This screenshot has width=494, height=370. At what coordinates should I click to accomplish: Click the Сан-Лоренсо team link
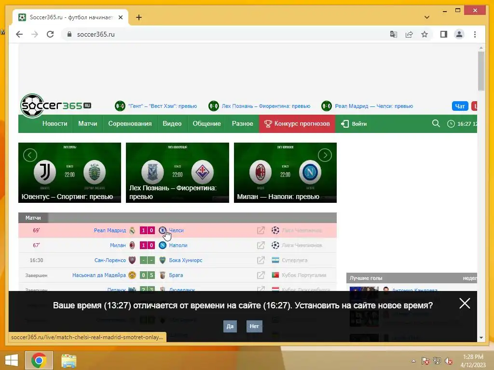(110, 260)
